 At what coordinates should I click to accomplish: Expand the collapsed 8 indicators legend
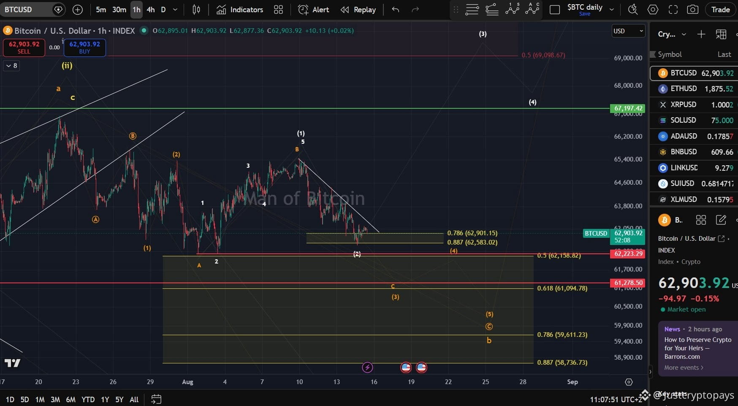pos(11,66)
